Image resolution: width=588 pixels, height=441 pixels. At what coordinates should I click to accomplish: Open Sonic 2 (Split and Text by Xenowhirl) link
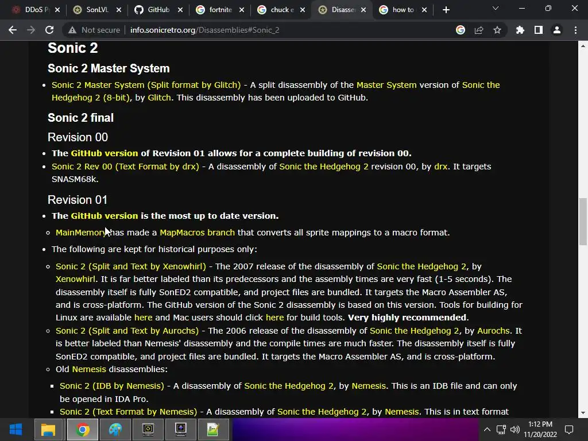(x=130, y=266)
